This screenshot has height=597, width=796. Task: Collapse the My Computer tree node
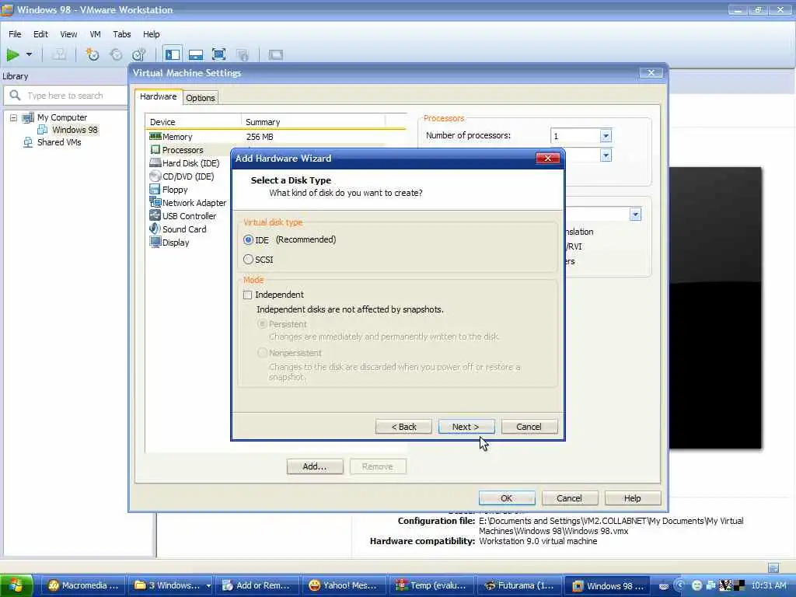(14, 118)
